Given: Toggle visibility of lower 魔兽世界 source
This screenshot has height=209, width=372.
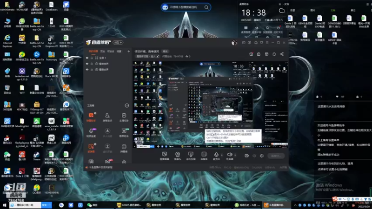Looking at the screenshot, I should 87,70.
